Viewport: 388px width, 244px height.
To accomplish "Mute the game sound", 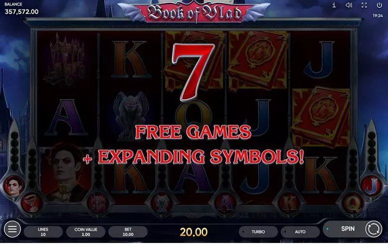I will (x=349, y=5).
